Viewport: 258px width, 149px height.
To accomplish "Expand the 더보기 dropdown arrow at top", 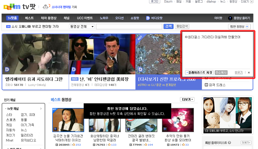I will click(252, 2).
